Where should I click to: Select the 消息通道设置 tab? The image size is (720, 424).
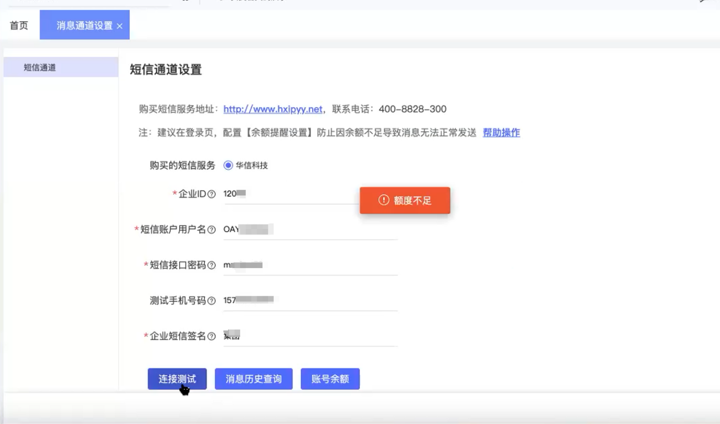[x=84, y=26]
